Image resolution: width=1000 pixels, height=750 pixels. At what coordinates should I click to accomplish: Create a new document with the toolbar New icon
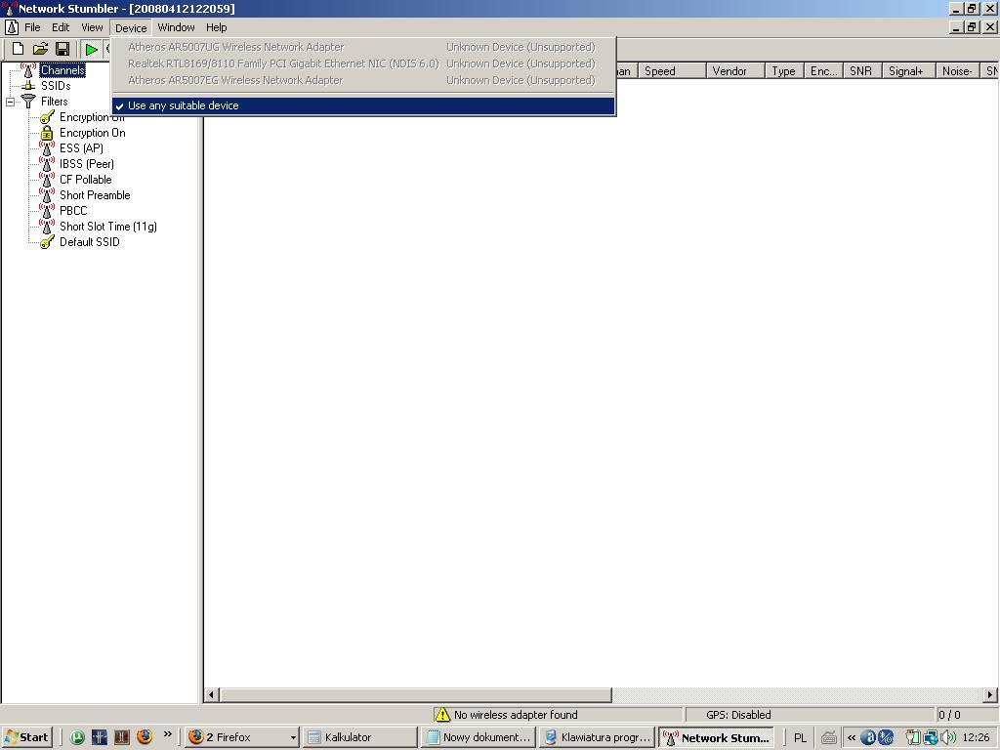(x=18, y=49)
